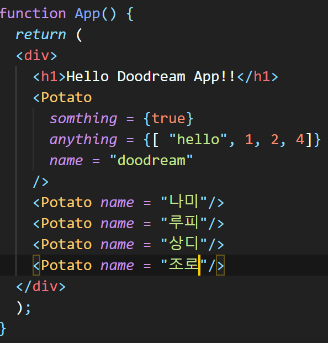Click the ');' line closing the return

click(24, 308)
